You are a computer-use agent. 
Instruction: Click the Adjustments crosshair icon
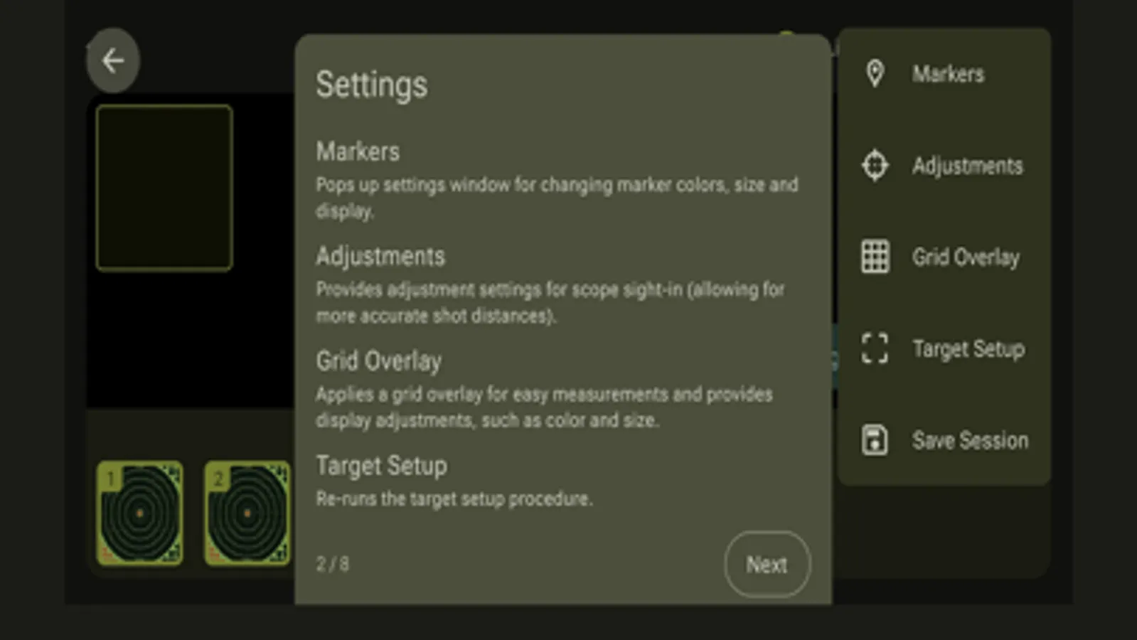coord(875,165)
